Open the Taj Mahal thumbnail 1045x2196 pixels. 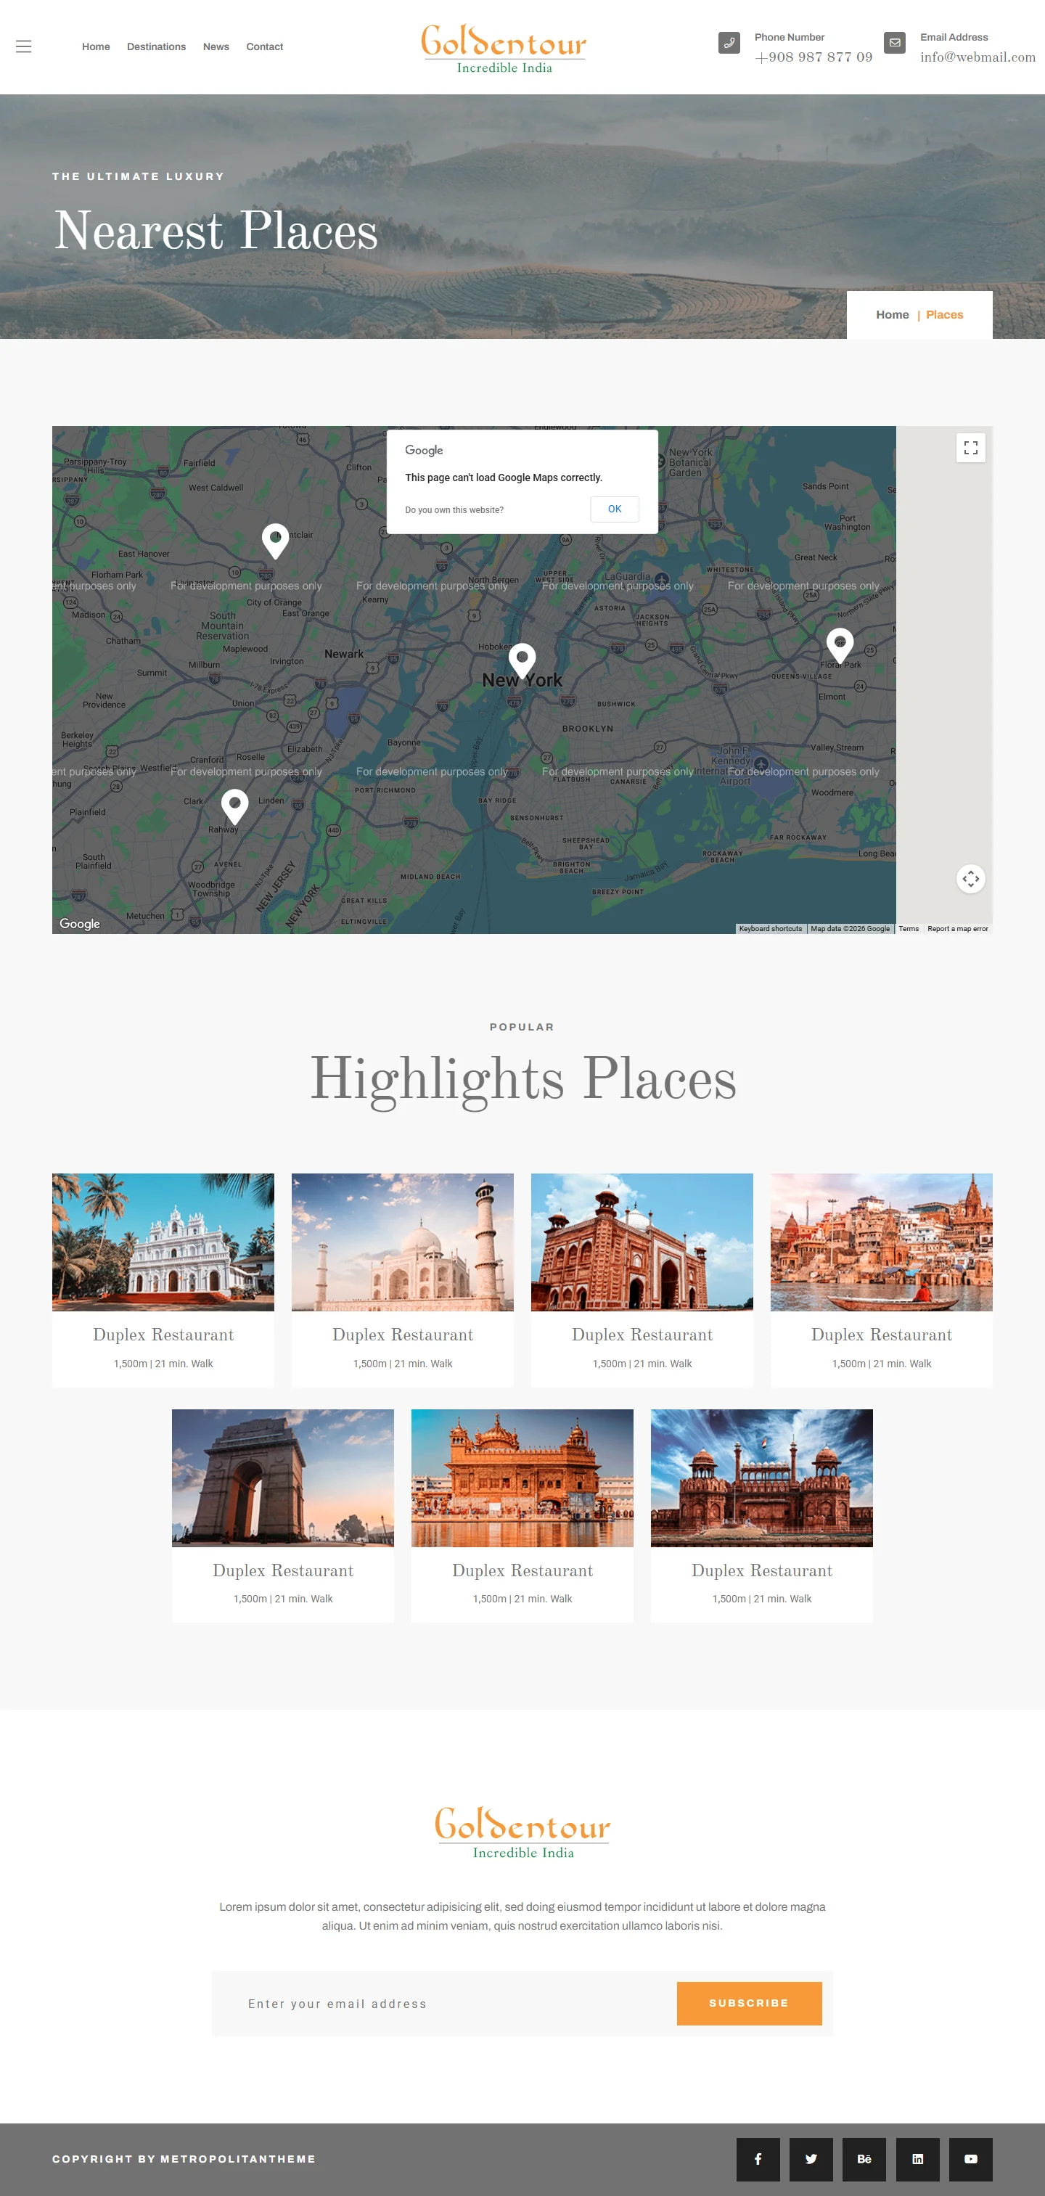click(402, 1242)
